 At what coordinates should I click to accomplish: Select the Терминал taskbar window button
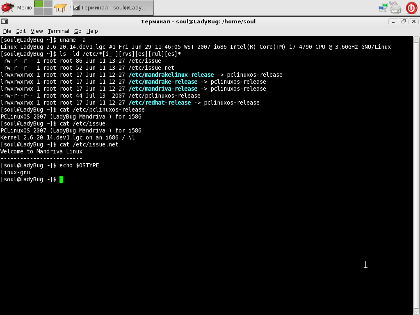pos(113,8)
